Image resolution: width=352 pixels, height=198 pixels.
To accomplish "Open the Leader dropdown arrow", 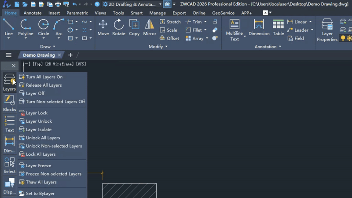I will coord(312,30).
